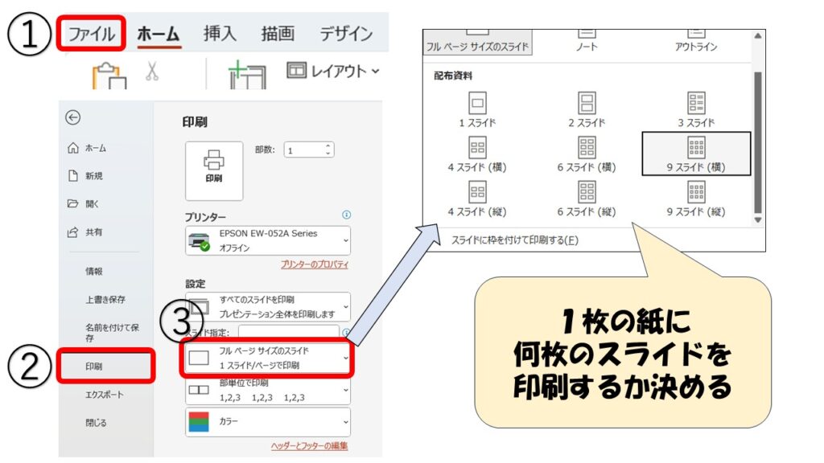824x463 pixels.
Task: Click the 部数 copies input field
Action: [x=308, y=150]
